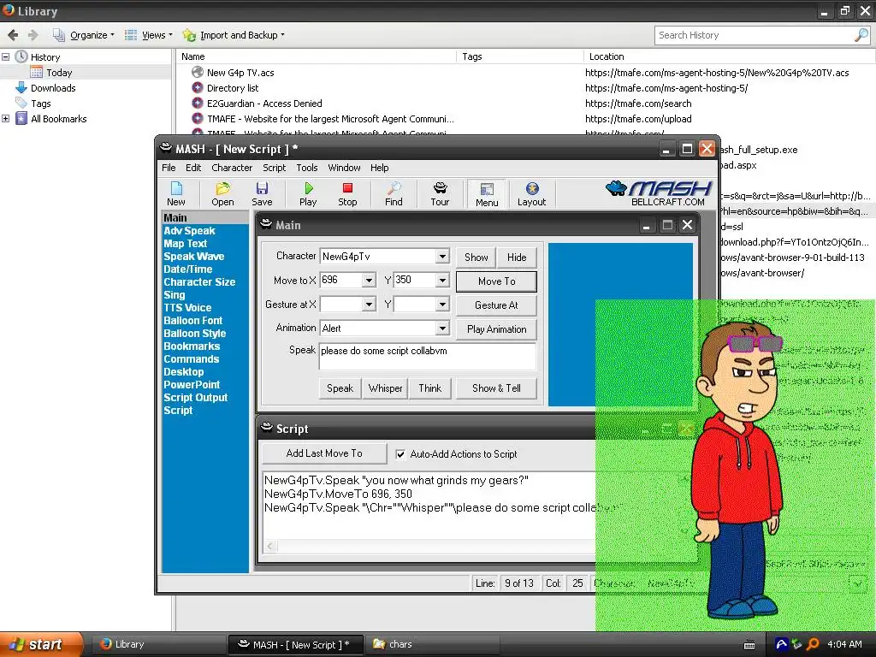Select Balloon Style in the side panel

195,334
